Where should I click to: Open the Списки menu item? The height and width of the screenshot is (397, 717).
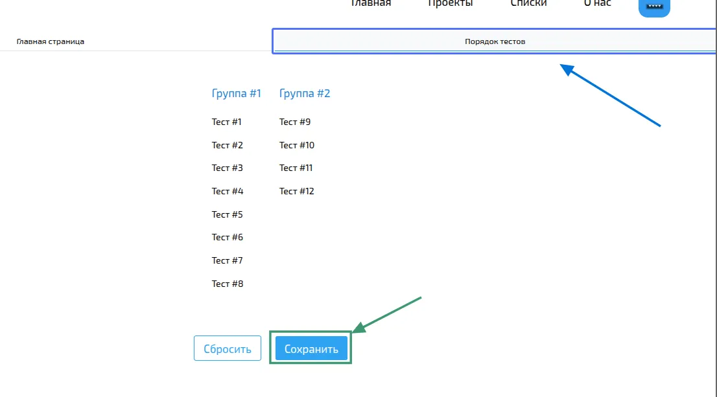coord(528,4)
